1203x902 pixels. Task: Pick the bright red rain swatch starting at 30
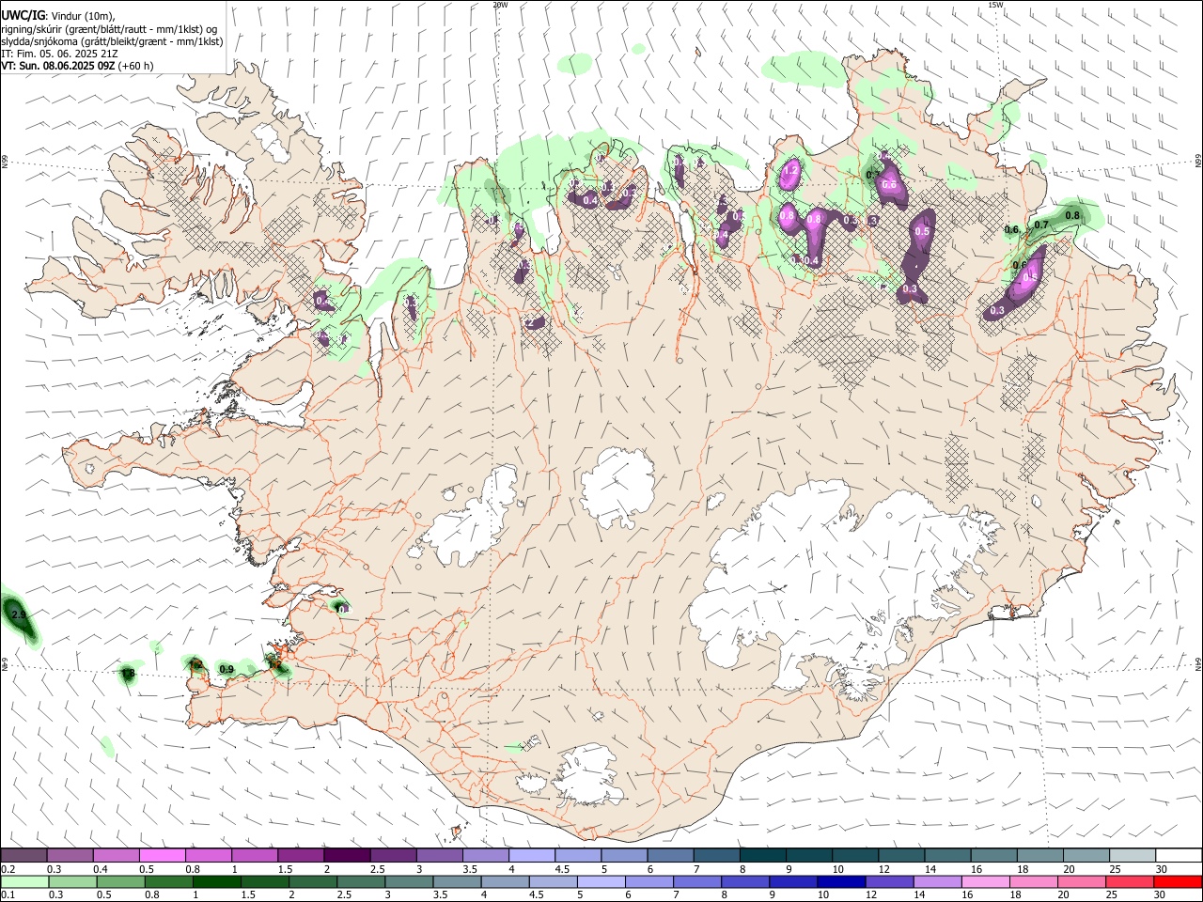click(x=1179, y=881)
